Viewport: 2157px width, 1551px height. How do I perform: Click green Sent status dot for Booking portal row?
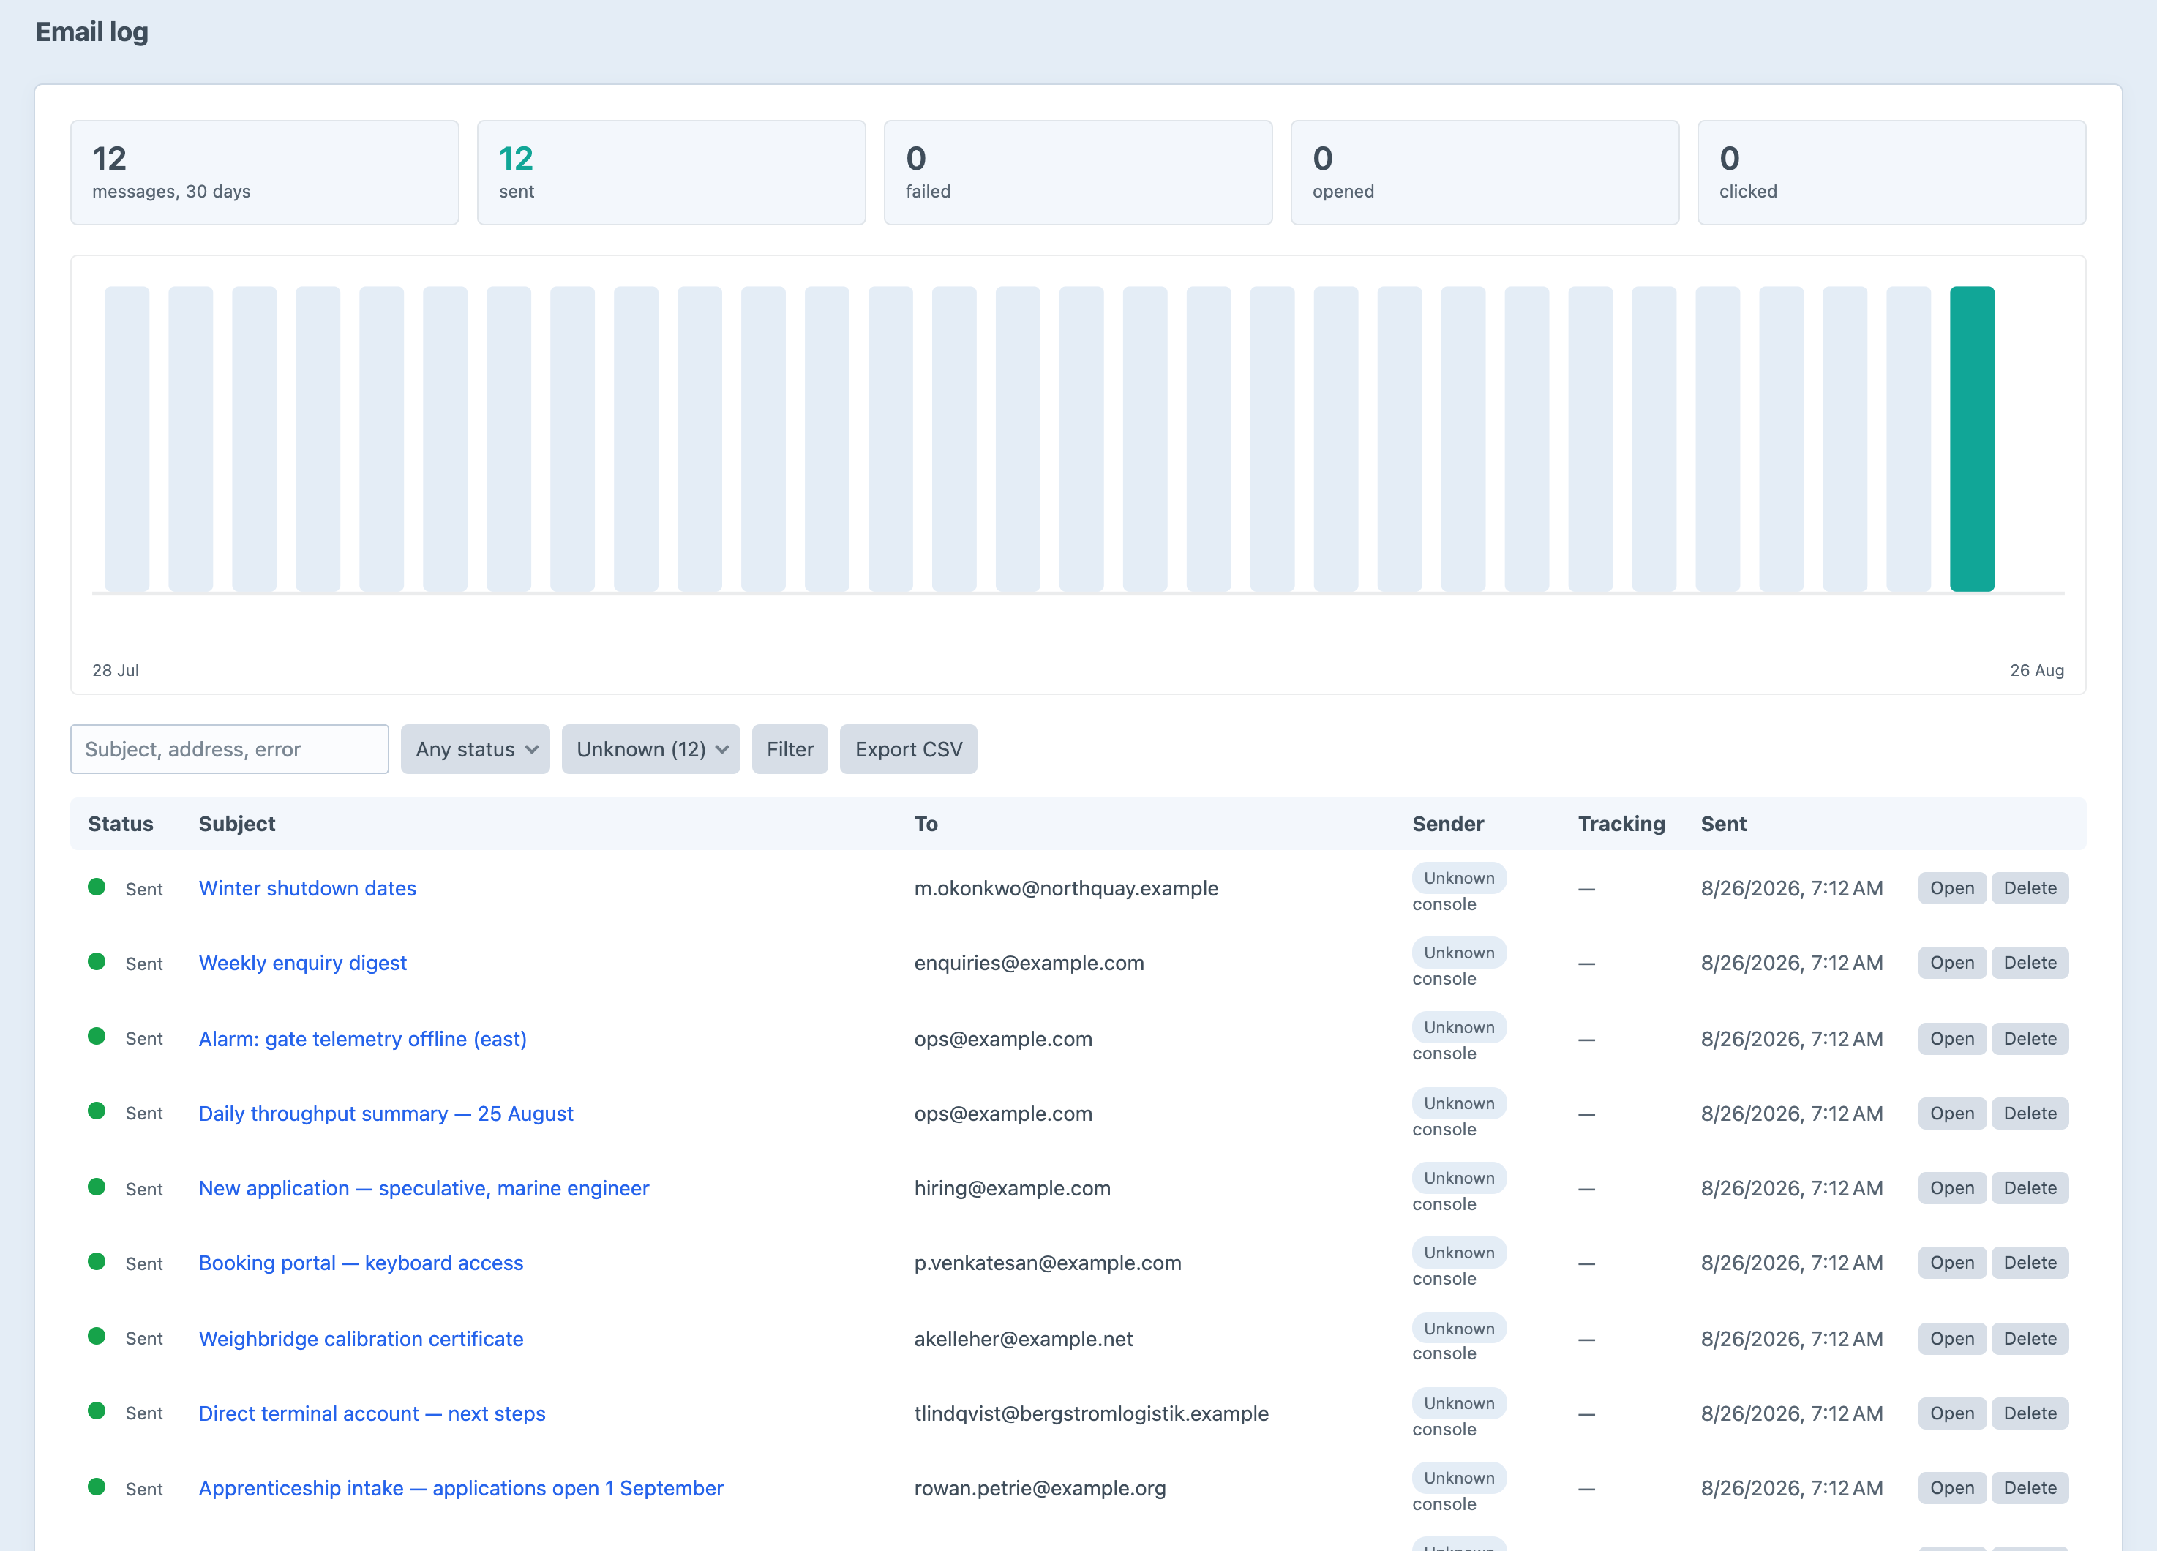[x=96, y=1261]
